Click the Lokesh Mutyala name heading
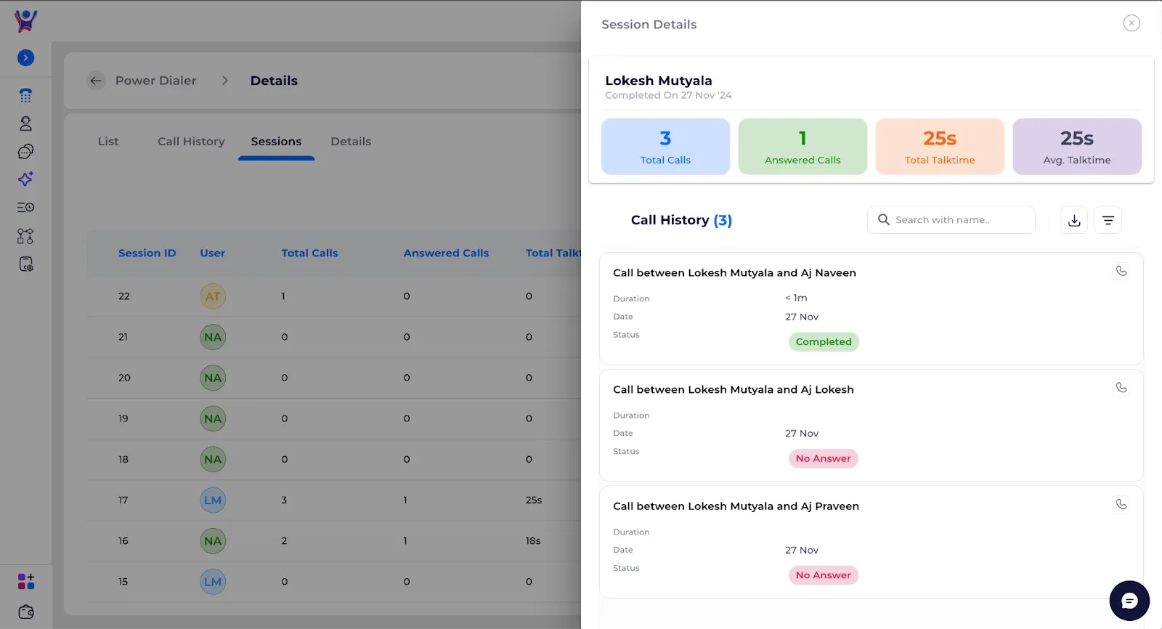 point(659,81)
